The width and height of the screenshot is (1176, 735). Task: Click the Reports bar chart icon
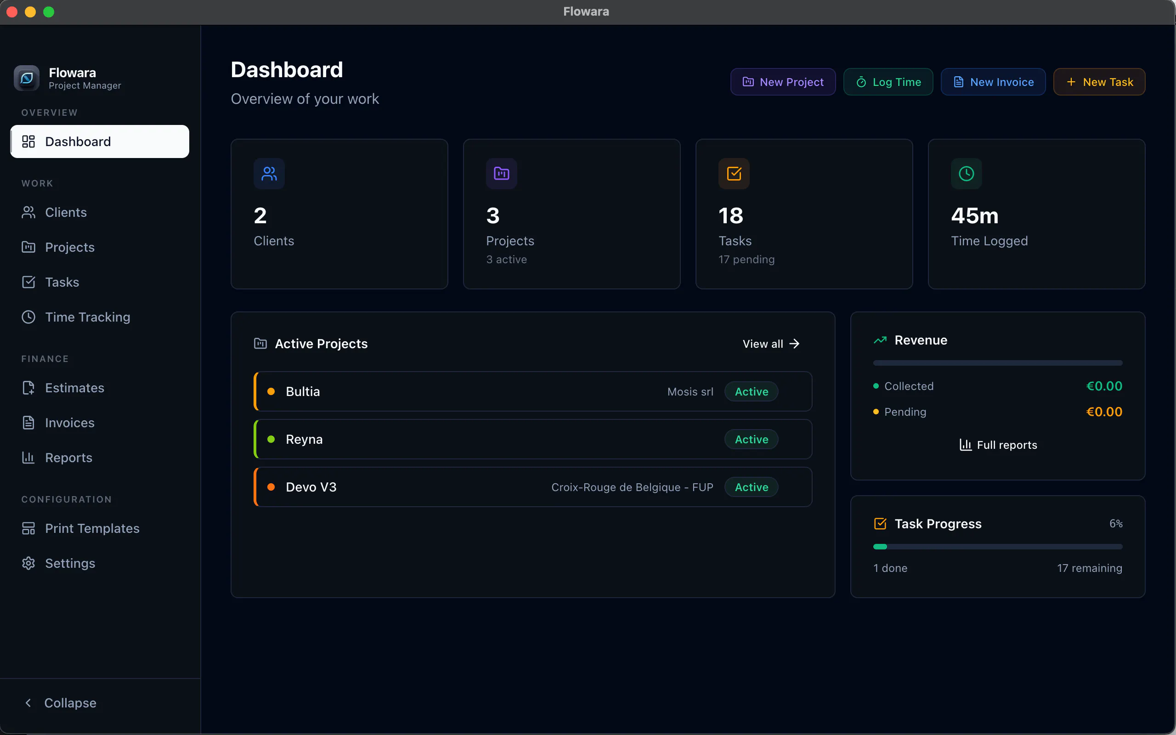[28, 458]
